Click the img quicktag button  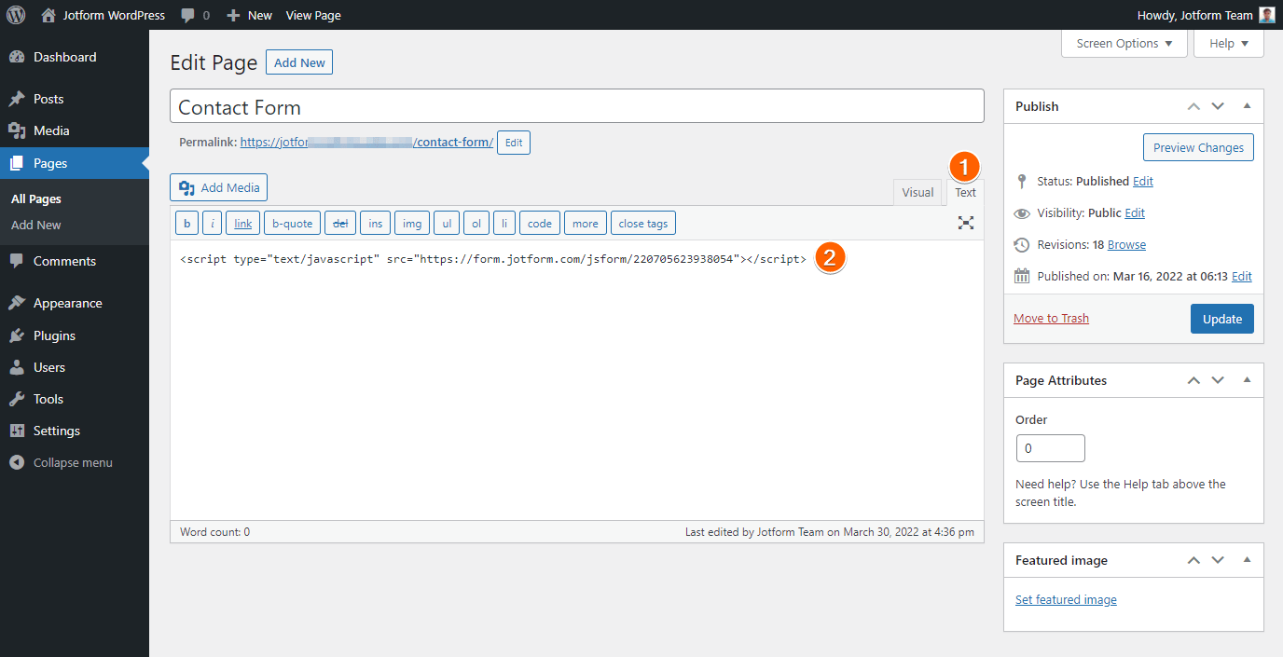(412, 224)
